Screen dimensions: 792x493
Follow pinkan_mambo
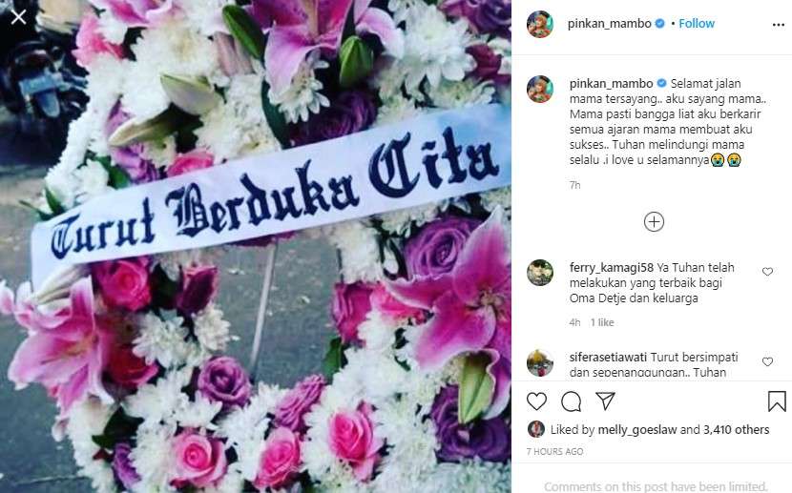696,24
